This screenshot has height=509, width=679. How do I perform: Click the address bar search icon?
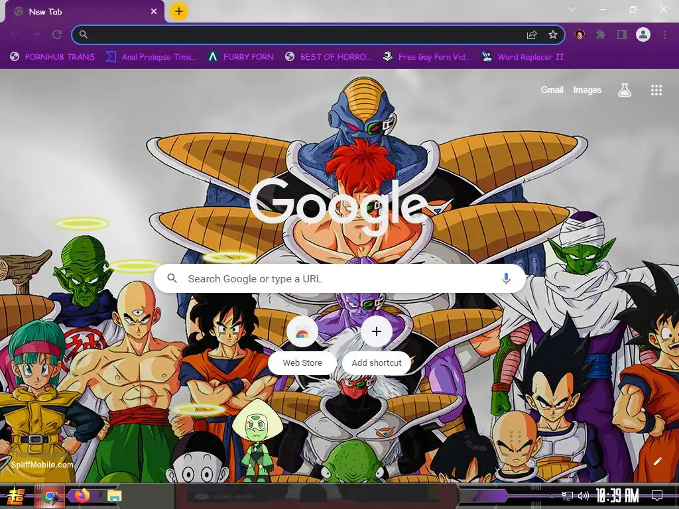click(84, 34)
